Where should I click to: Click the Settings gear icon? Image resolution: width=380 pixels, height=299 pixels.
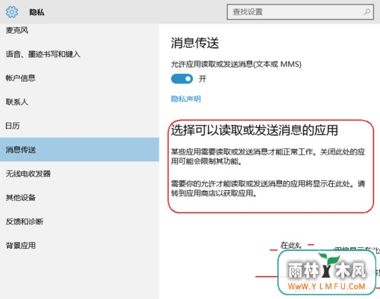pyautogui.click(x=12, y=12)
